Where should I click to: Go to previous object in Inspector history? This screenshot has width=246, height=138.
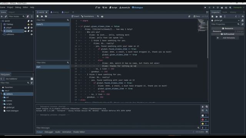(236, 16)
